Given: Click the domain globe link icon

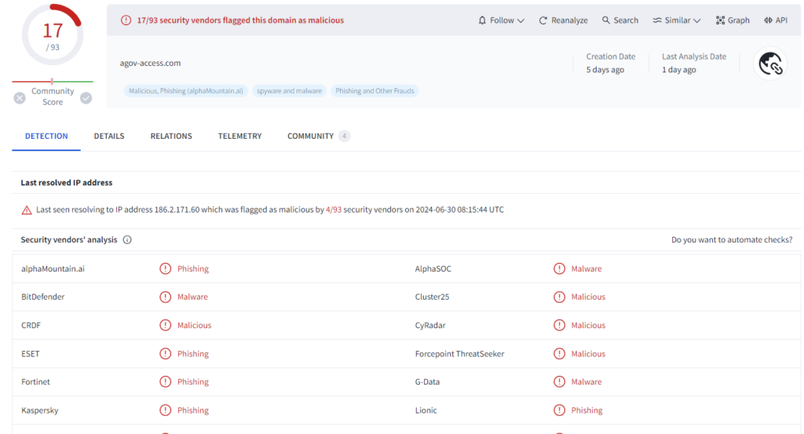Looking at the screenshot, I should coord(770,64).
